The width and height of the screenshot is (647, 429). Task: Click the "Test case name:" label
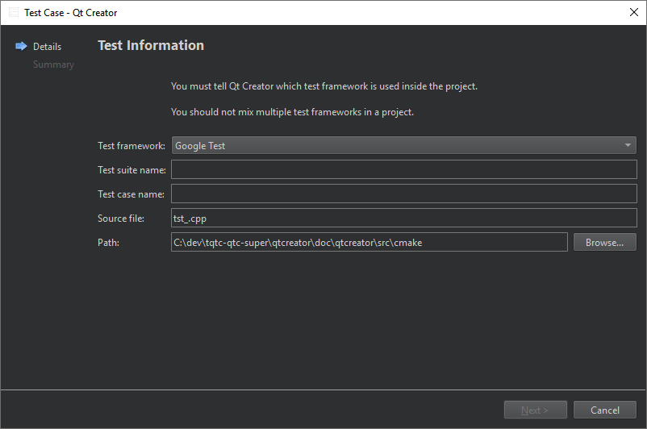pos(131,194)
